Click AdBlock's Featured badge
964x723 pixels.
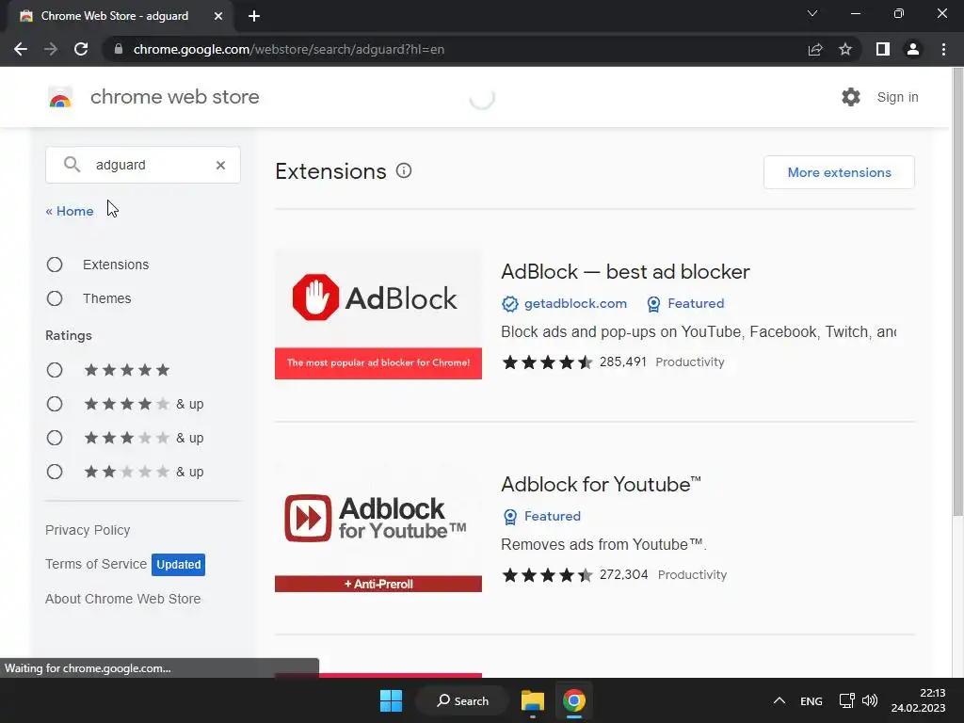[685, 303]
